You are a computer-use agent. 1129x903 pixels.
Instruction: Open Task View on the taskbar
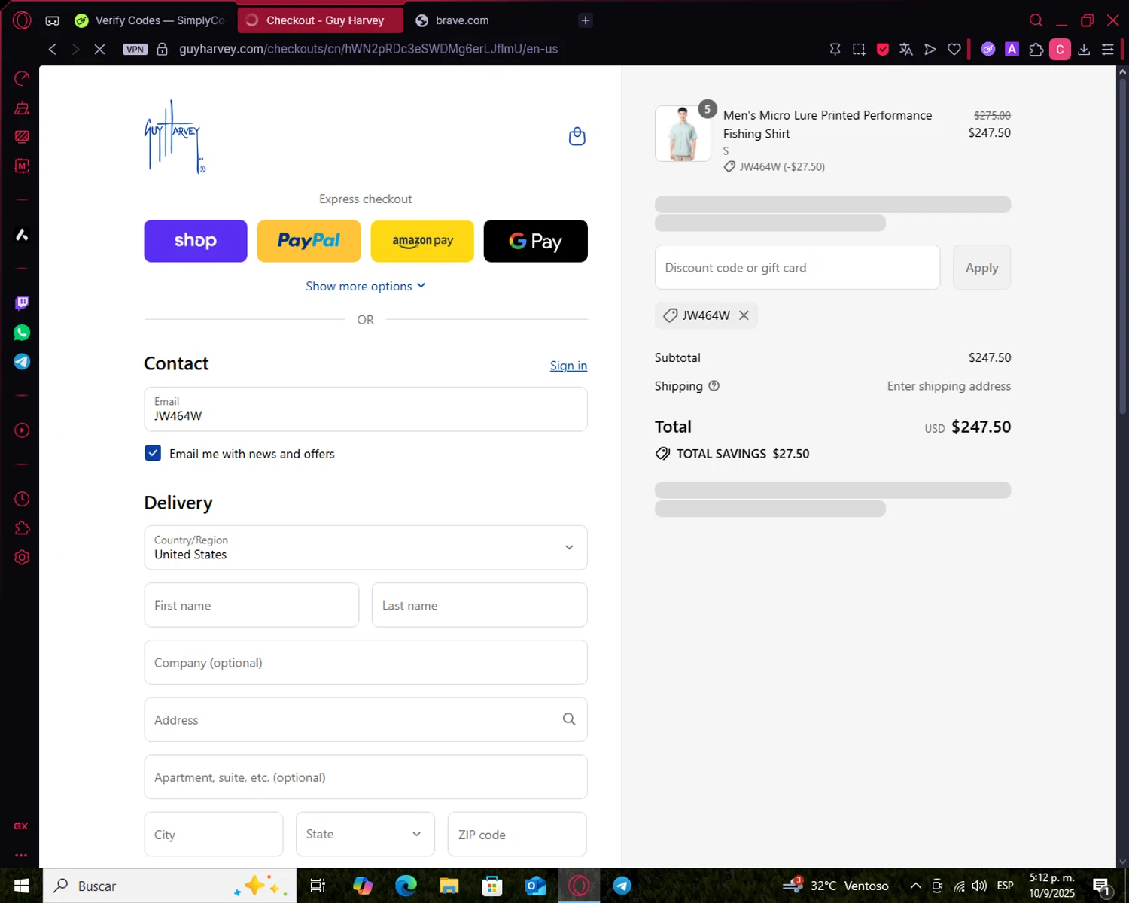[x=318, y=886]
